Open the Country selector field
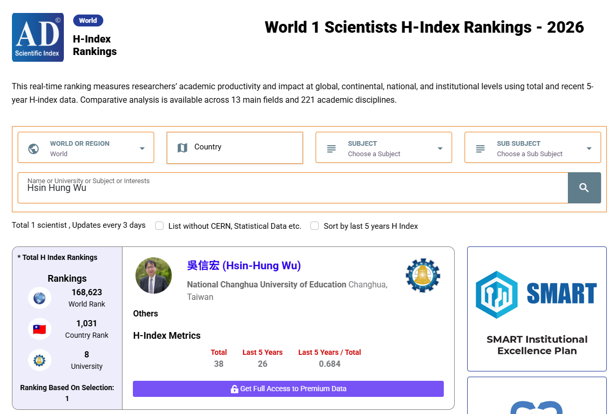The height and width of the screenshot is (414, 613). point(235,147)
